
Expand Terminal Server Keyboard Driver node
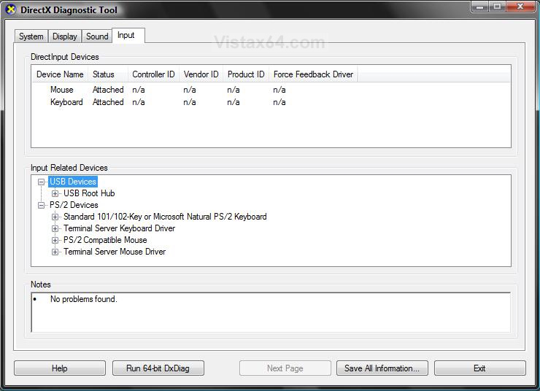click(55, 228)
